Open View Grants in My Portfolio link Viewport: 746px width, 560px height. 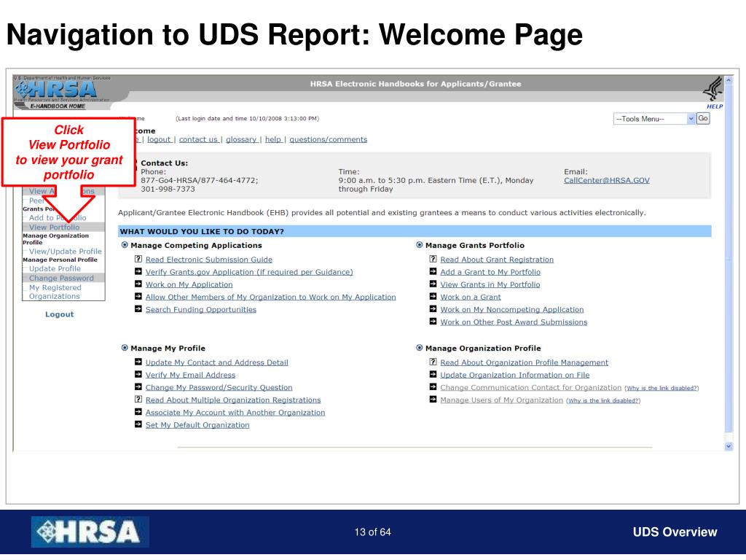pos(490,284)
